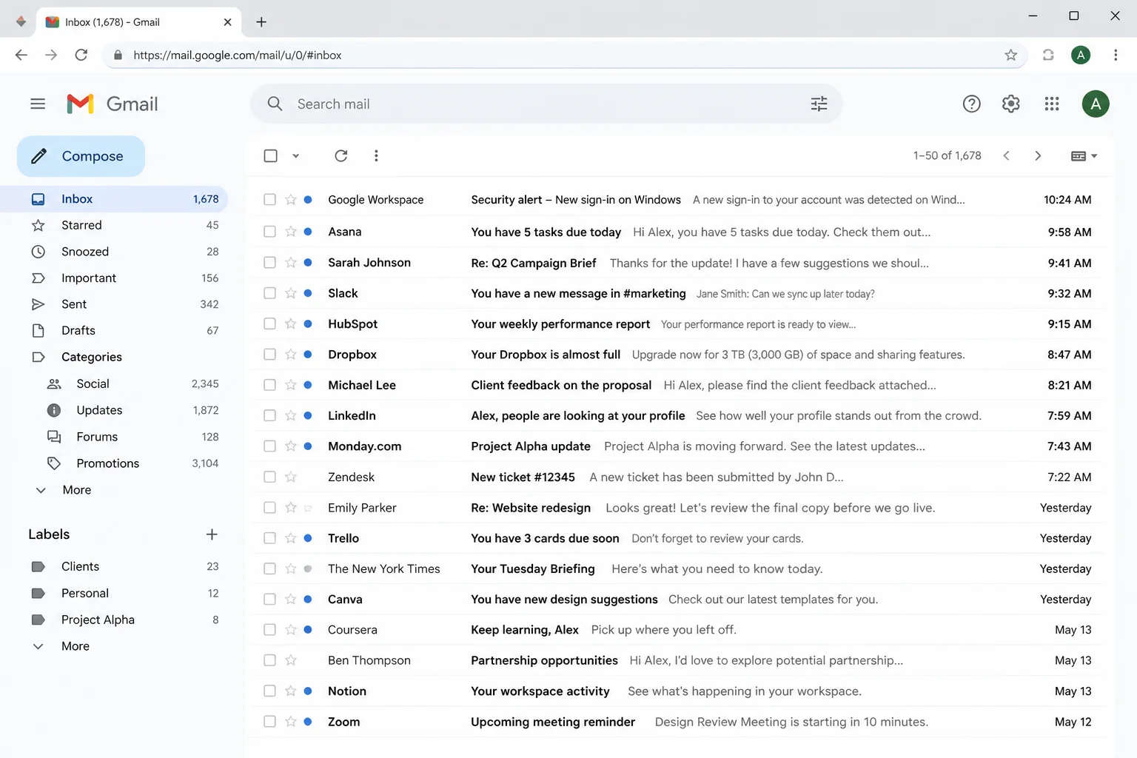Star the Zendesk ticket email
Screen dimensions: 1137x758
click(290, 477)
